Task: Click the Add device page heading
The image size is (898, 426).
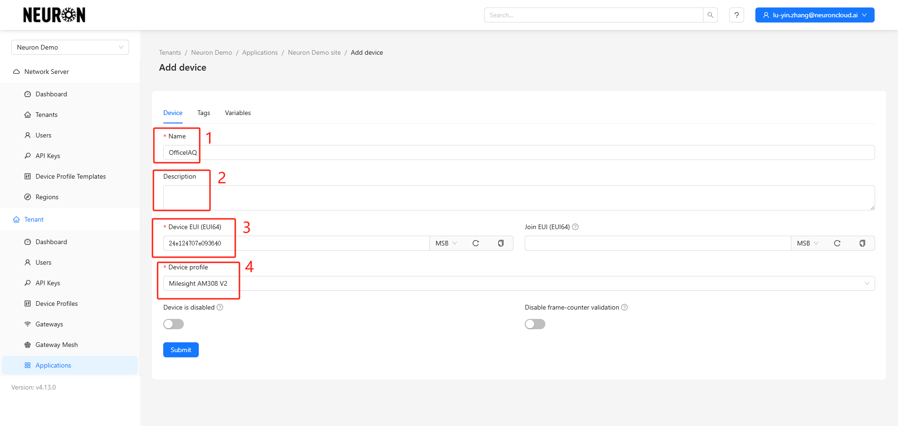Action: (183, 67)
